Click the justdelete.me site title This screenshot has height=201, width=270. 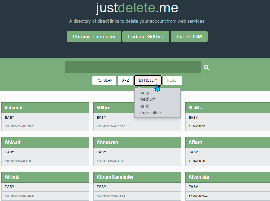137,8
